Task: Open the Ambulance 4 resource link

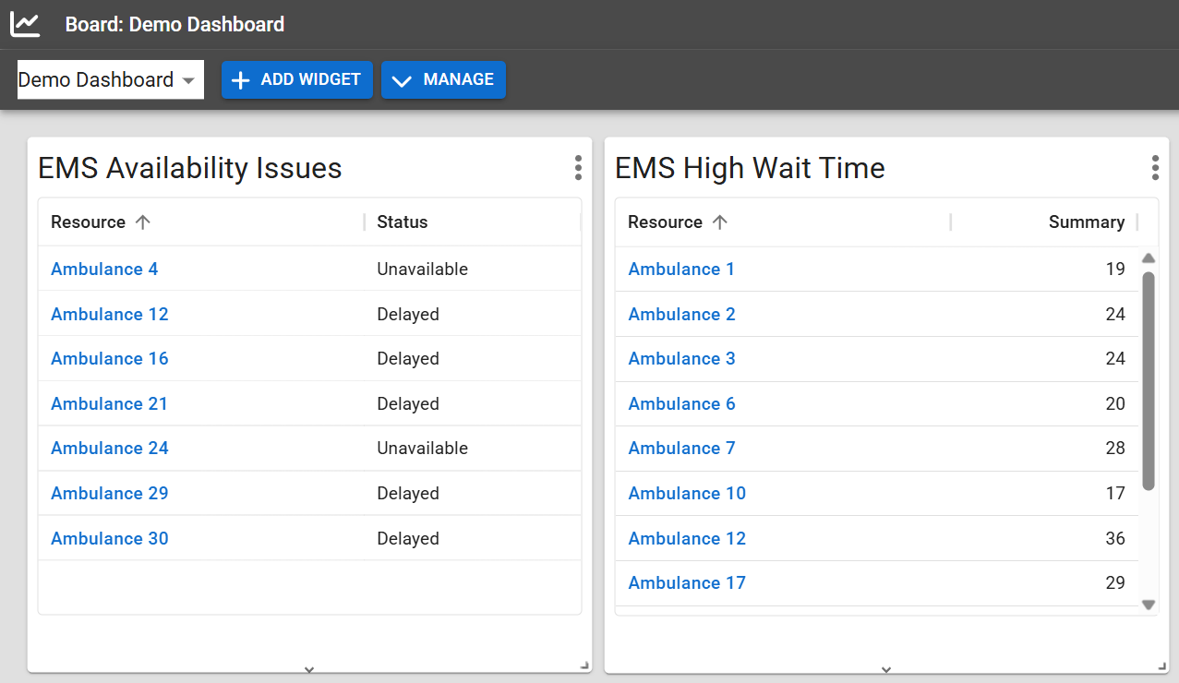Action: click(x=104, y=269)
